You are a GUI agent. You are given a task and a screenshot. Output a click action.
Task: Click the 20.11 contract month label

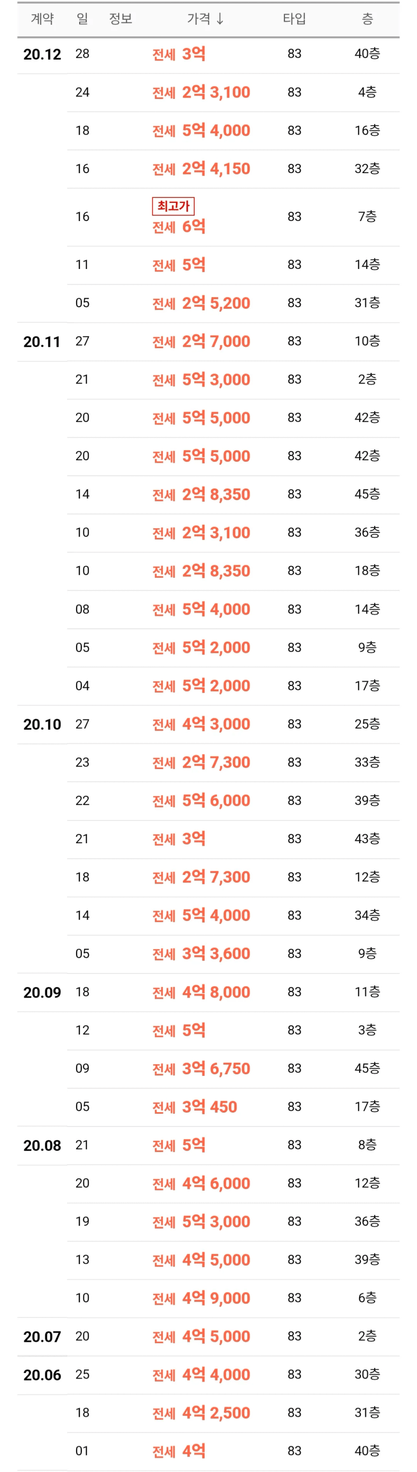click(42, 342)
